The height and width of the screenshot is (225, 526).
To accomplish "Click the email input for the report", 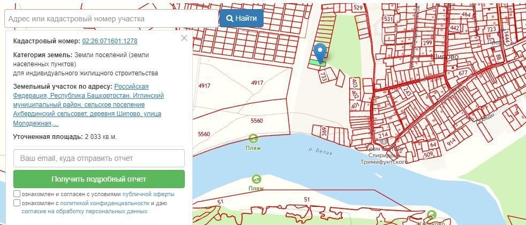I will pos(99,158).
